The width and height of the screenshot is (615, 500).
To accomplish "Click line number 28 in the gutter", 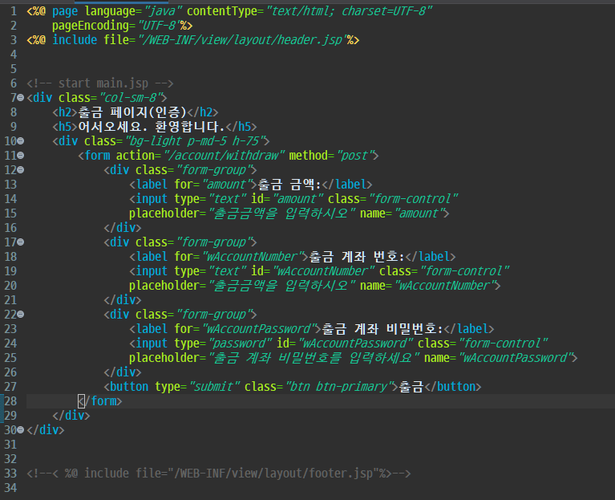I will pos(10,400).
